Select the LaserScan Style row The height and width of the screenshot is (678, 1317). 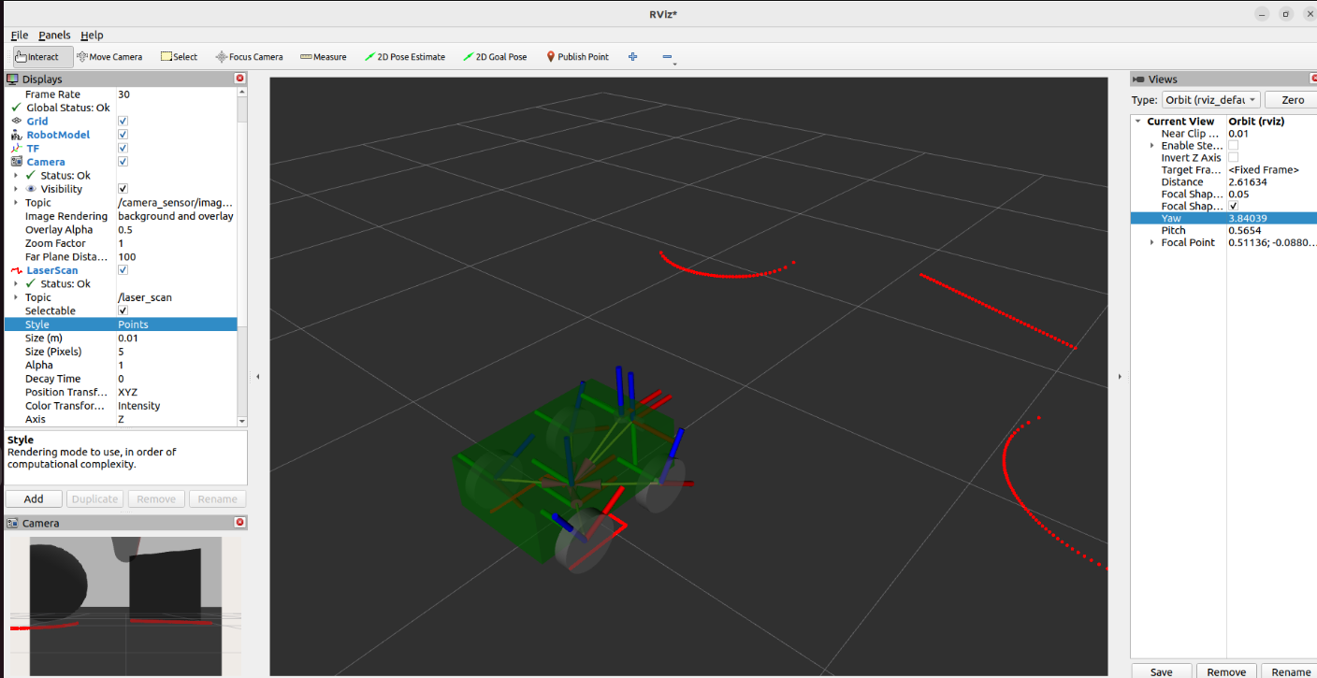[121, 325]
